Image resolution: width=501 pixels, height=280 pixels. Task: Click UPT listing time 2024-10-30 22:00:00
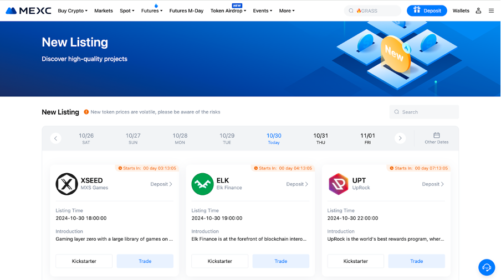[352, 218]
